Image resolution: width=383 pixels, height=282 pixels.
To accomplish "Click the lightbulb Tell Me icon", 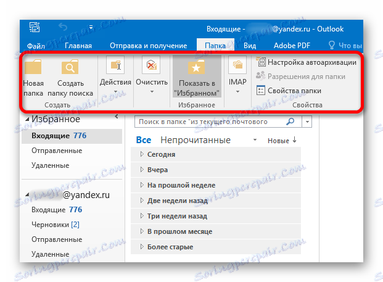I will tap(331, 45).
